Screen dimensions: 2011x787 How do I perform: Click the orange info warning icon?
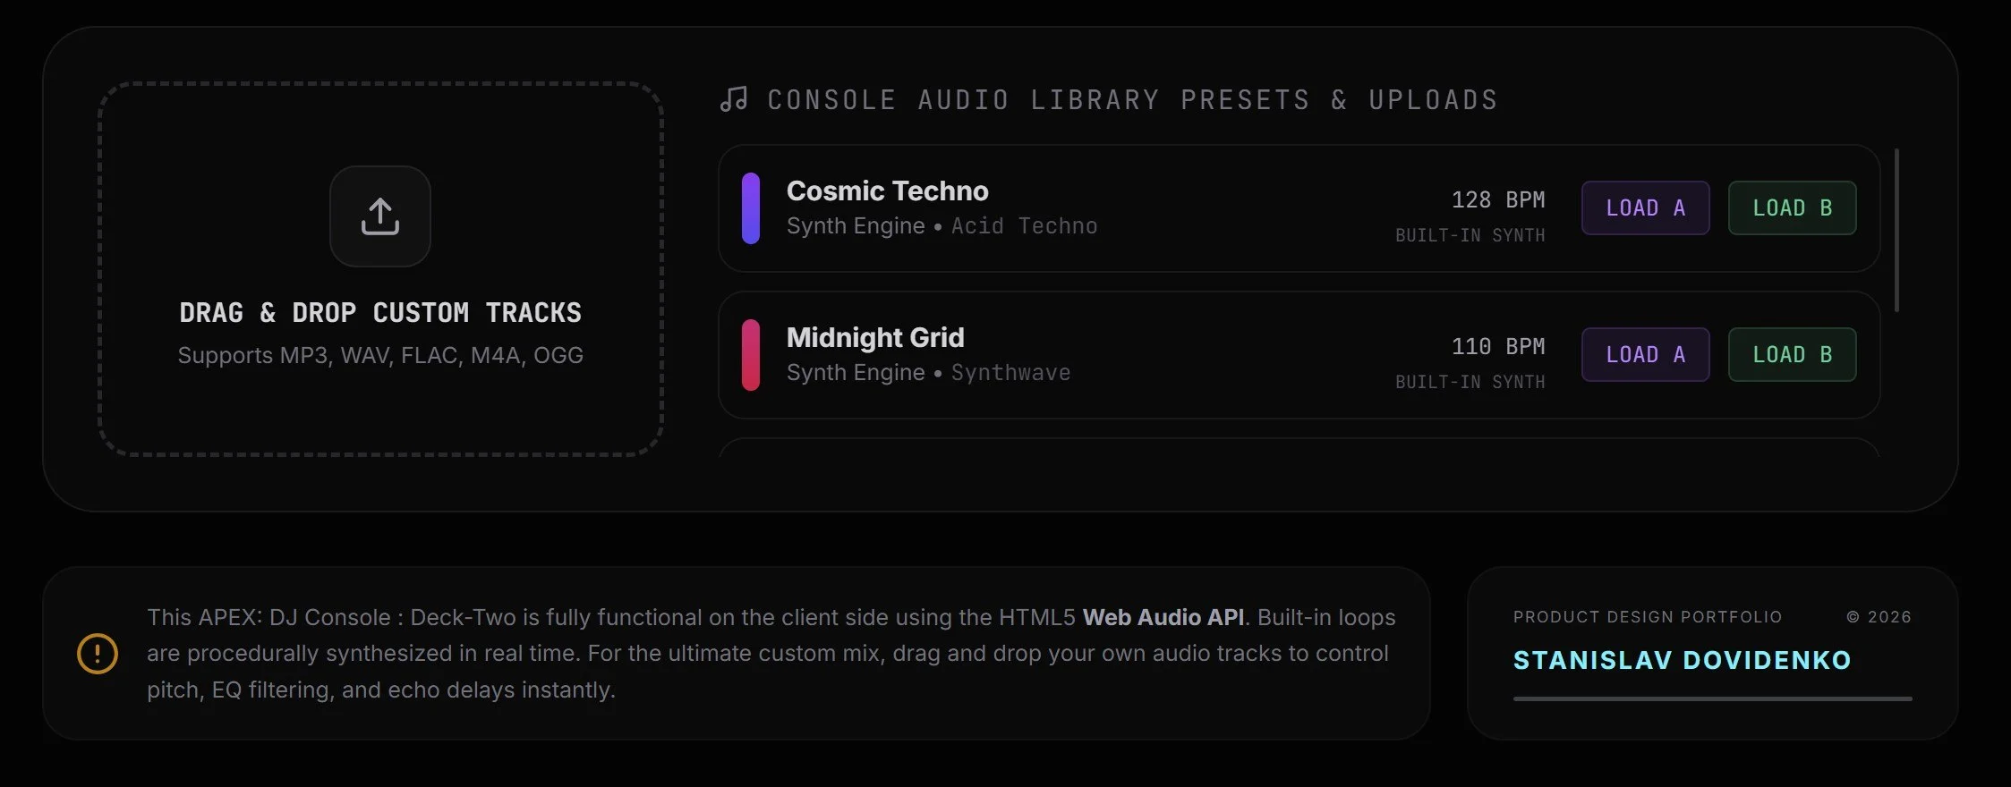(x=98, y=654)
